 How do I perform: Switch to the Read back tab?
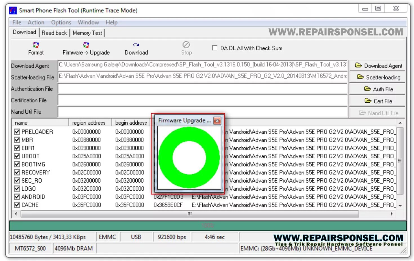[54, 33]
